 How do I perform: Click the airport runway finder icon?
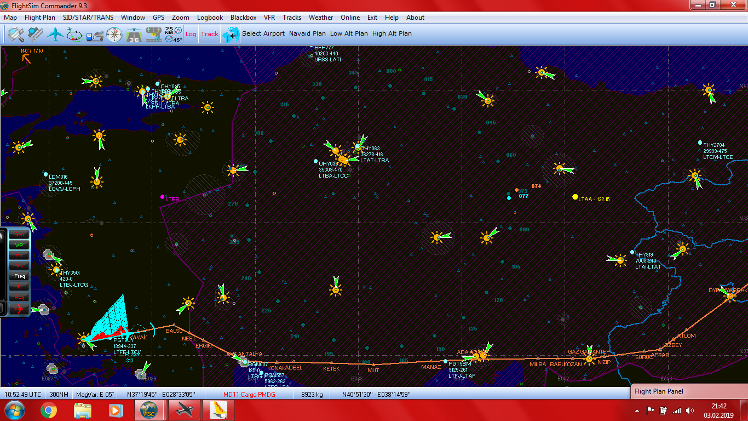coord(36,34)
